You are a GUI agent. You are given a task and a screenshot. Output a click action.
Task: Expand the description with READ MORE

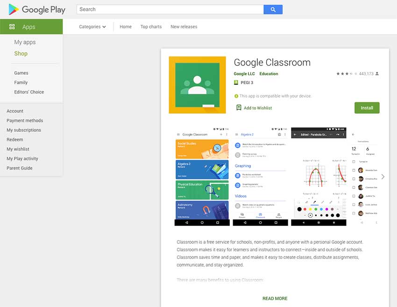tap(275, 299)
